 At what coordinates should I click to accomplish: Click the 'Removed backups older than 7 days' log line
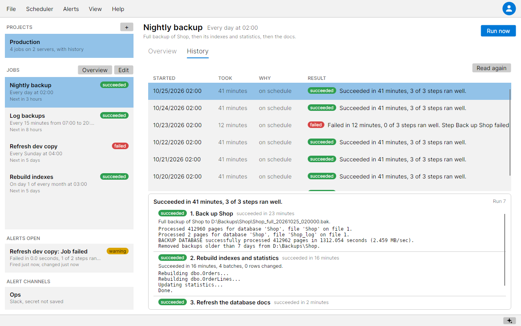[239, 246]
